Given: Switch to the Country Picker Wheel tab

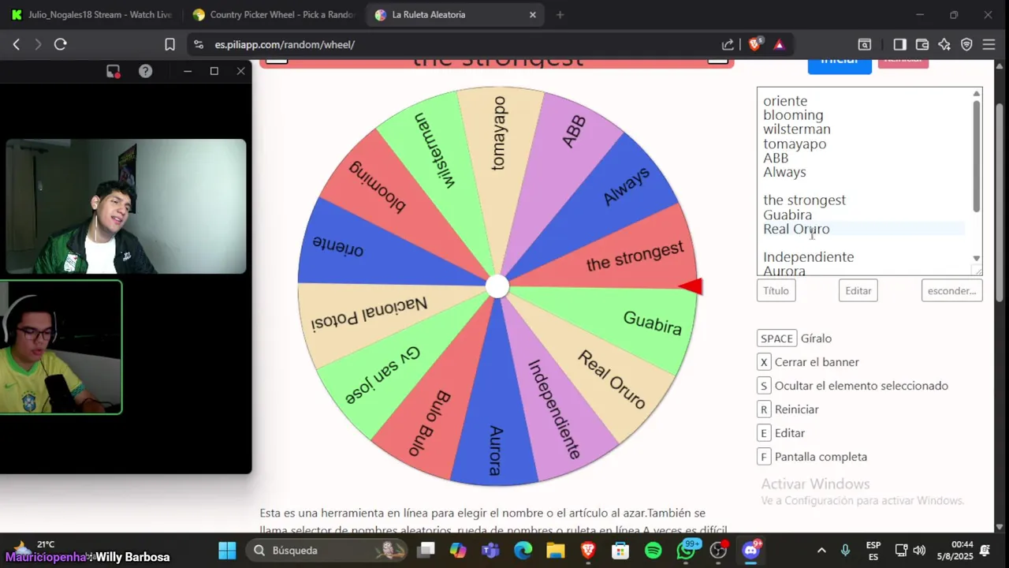Looking at the screenshot, I should 274,14.
